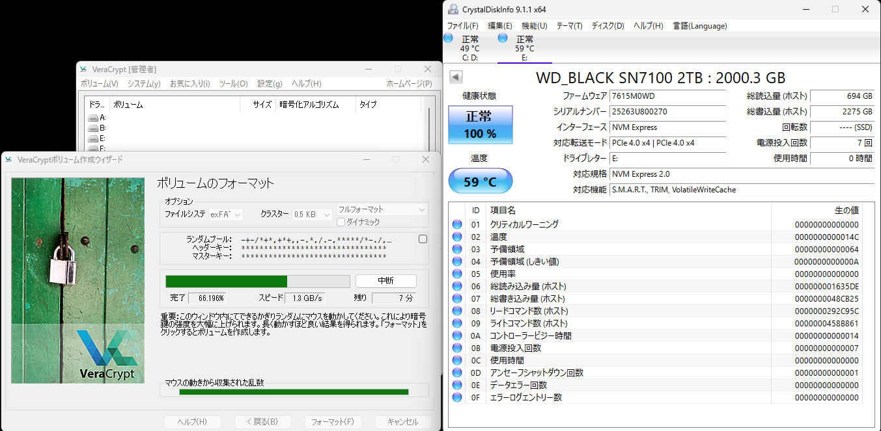Select the E: disk status orb
The image size is (881, 431).
[503, 38]
